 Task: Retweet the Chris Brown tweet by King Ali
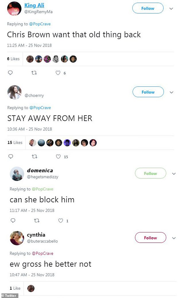click(x=34, y=72)
